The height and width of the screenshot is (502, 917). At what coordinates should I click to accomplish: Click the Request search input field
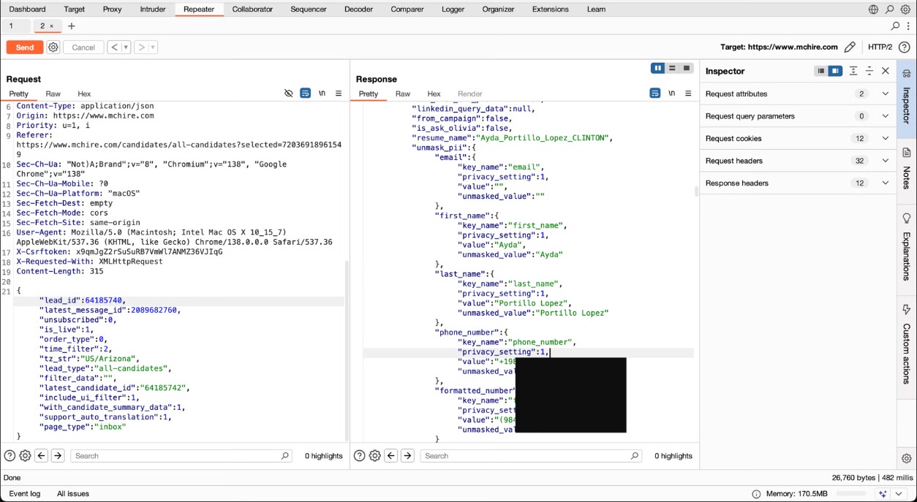(x=179, y=456)
